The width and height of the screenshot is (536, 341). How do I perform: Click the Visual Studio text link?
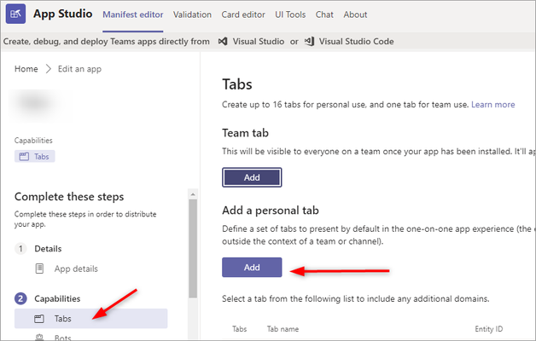[259, 41]
